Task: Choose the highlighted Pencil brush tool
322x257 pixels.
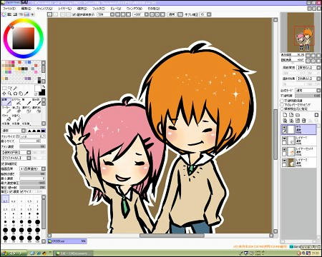Action: [x=6, y=101]
